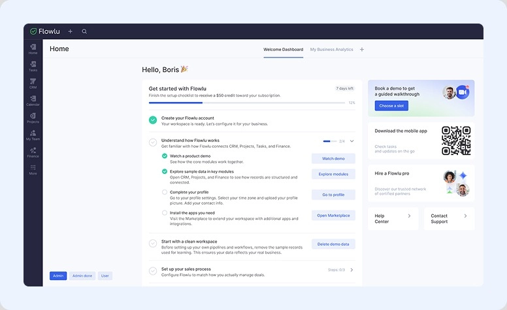The width and height of the screenshot is (507, 310).
Task: Open Tasks in the left sidebar
Action: click(x=33, y=66)
